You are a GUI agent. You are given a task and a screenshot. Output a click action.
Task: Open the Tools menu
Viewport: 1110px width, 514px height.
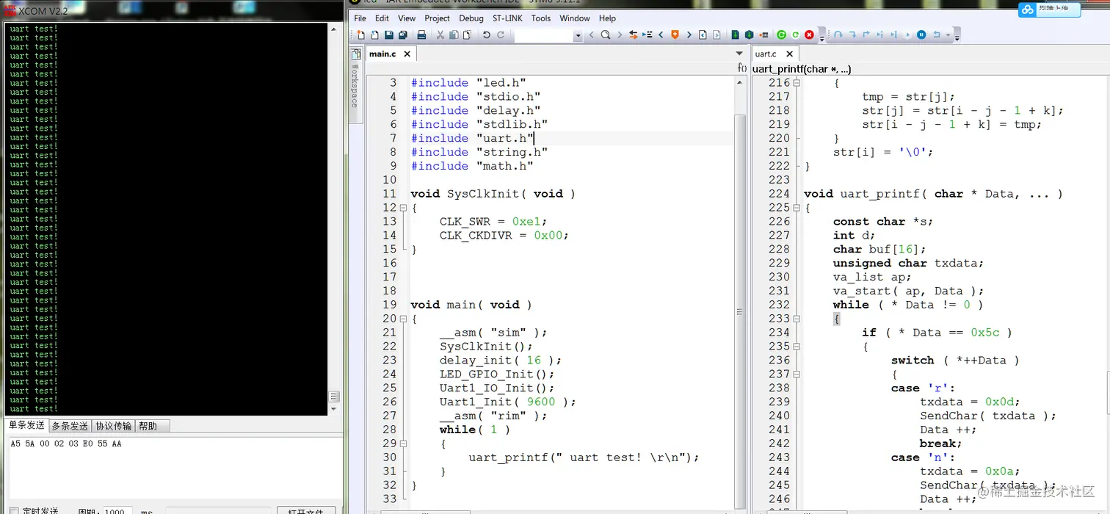click(540, 18)
